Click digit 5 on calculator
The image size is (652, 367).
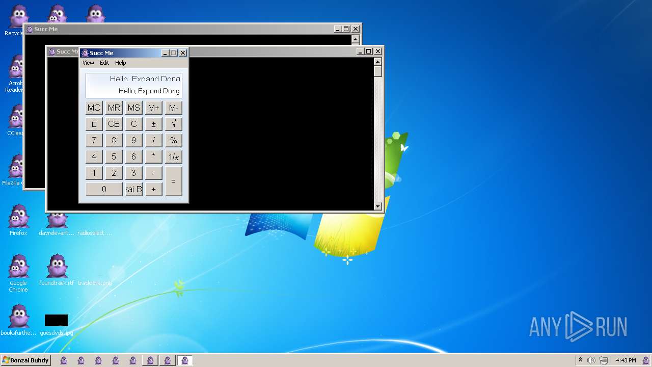114,156
